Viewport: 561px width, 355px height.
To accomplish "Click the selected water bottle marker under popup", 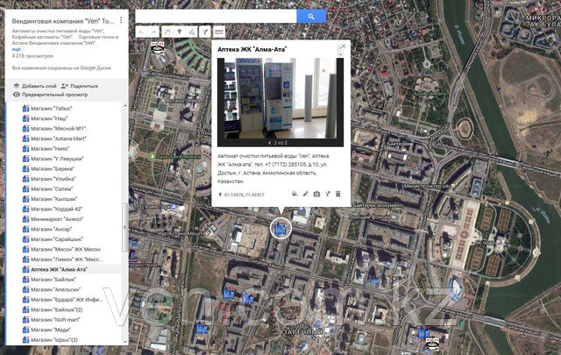I will pos(280,228).
